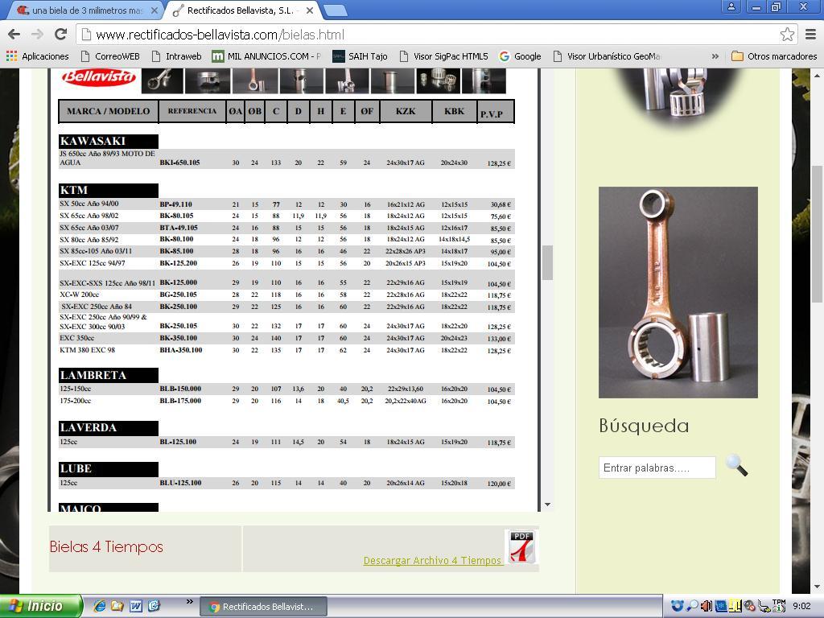Reload the current page
This screenshot has height=618, width=824.
(60, 35)
